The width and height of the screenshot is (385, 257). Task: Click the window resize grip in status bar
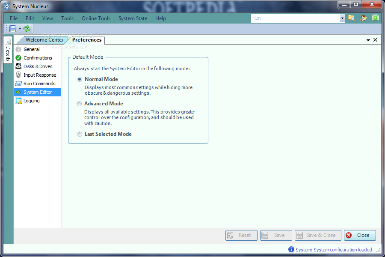pyautogui.click(x=379, y=250)
